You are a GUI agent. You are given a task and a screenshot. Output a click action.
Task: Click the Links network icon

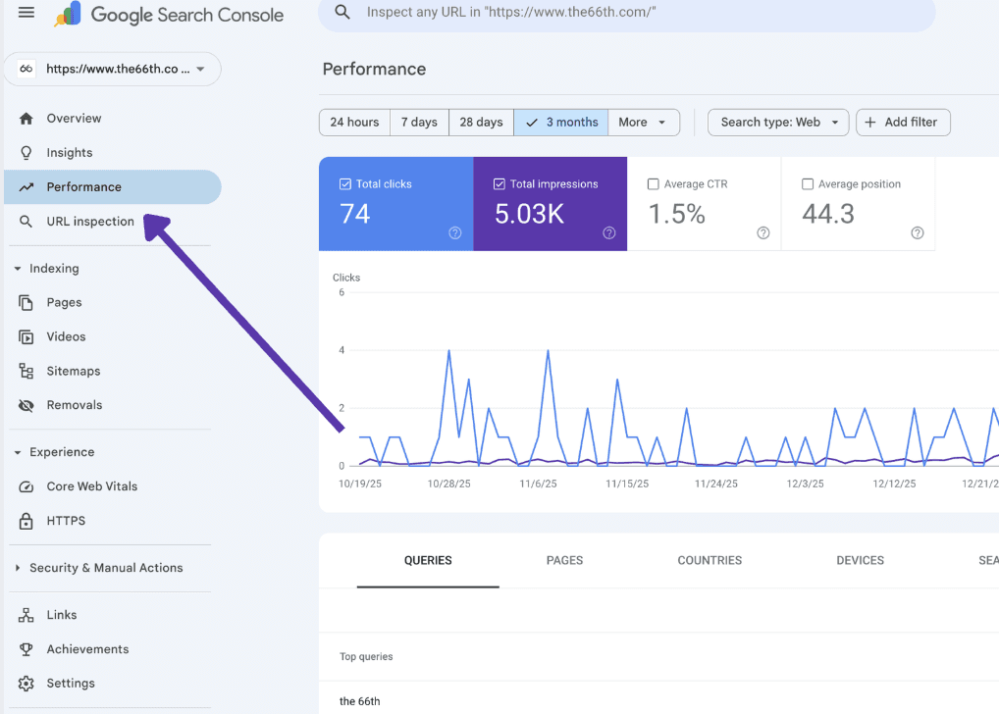click(x=26, y=615)
